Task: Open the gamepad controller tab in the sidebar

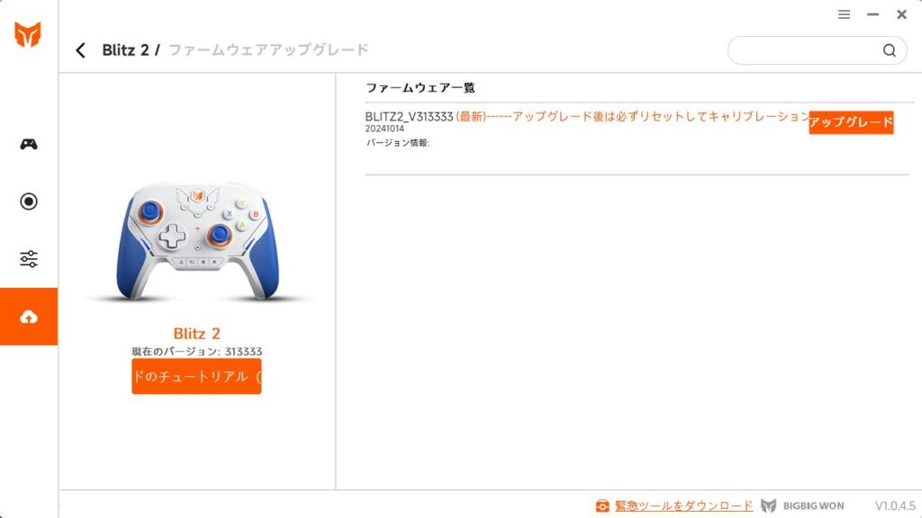Action: click(28, 144)
